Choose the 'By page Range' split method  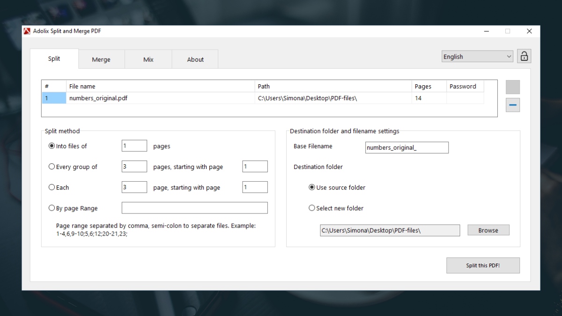click(73, 208)
